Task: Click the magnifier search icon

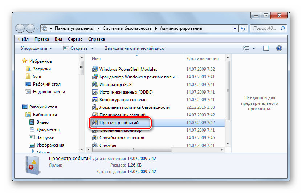Action: pos(282,29)
